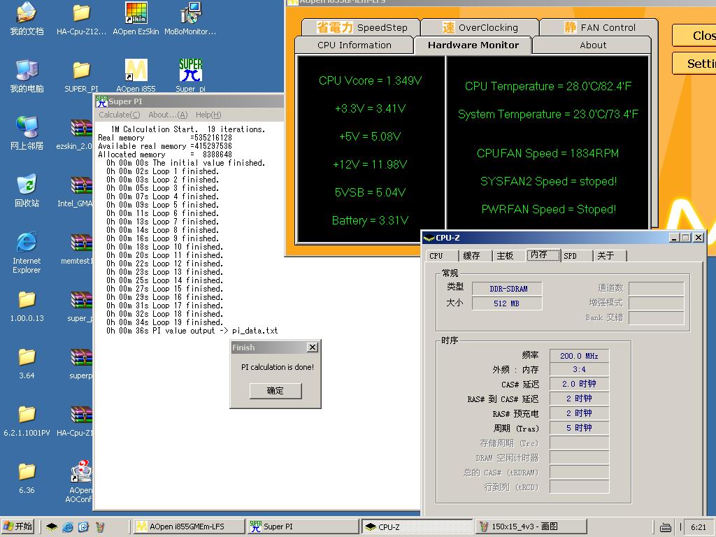The height and width of the screenshot is (537, 716).
Task: Click the 3:4 FSB-to-memory ratio field
Action: point(579,369)
